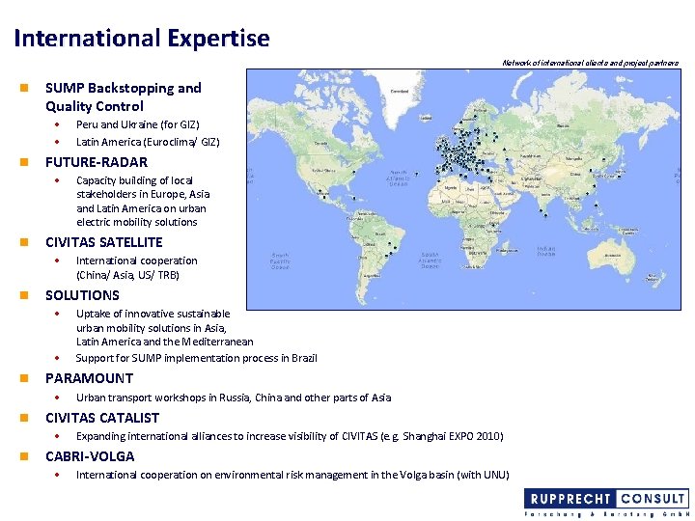
Task: Click the orange square bullet beside SUMP Backstopping
Action: point(24,88)
